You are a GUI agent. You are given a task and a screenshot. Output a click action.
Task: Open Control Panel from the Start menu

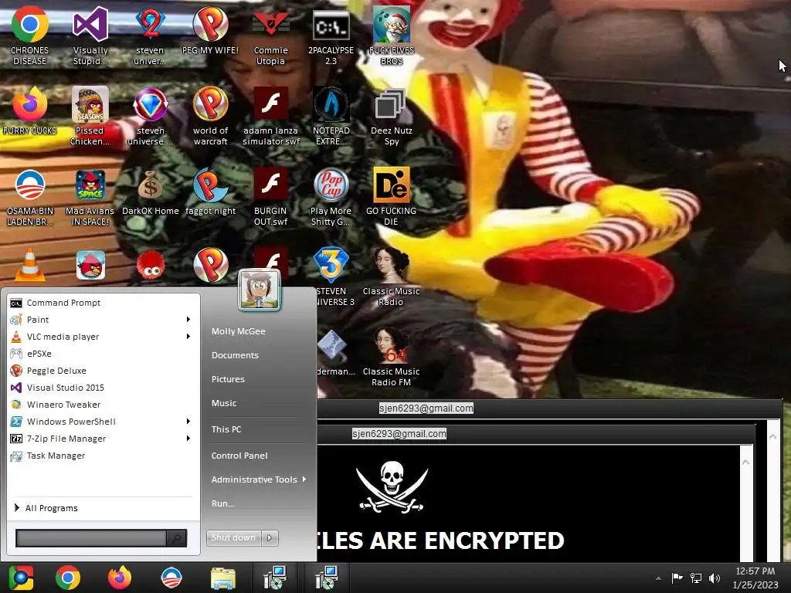point(239,456)
